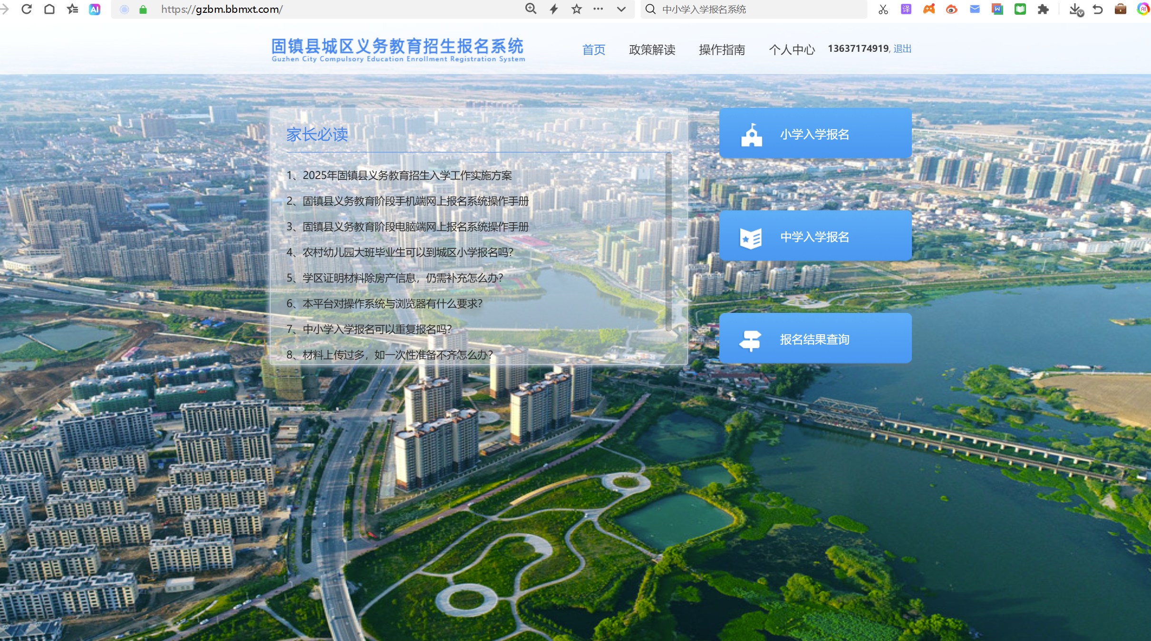This screenshot has height=641, width=1151.
Task: Click the 退出 logout link
Action: 902,48
